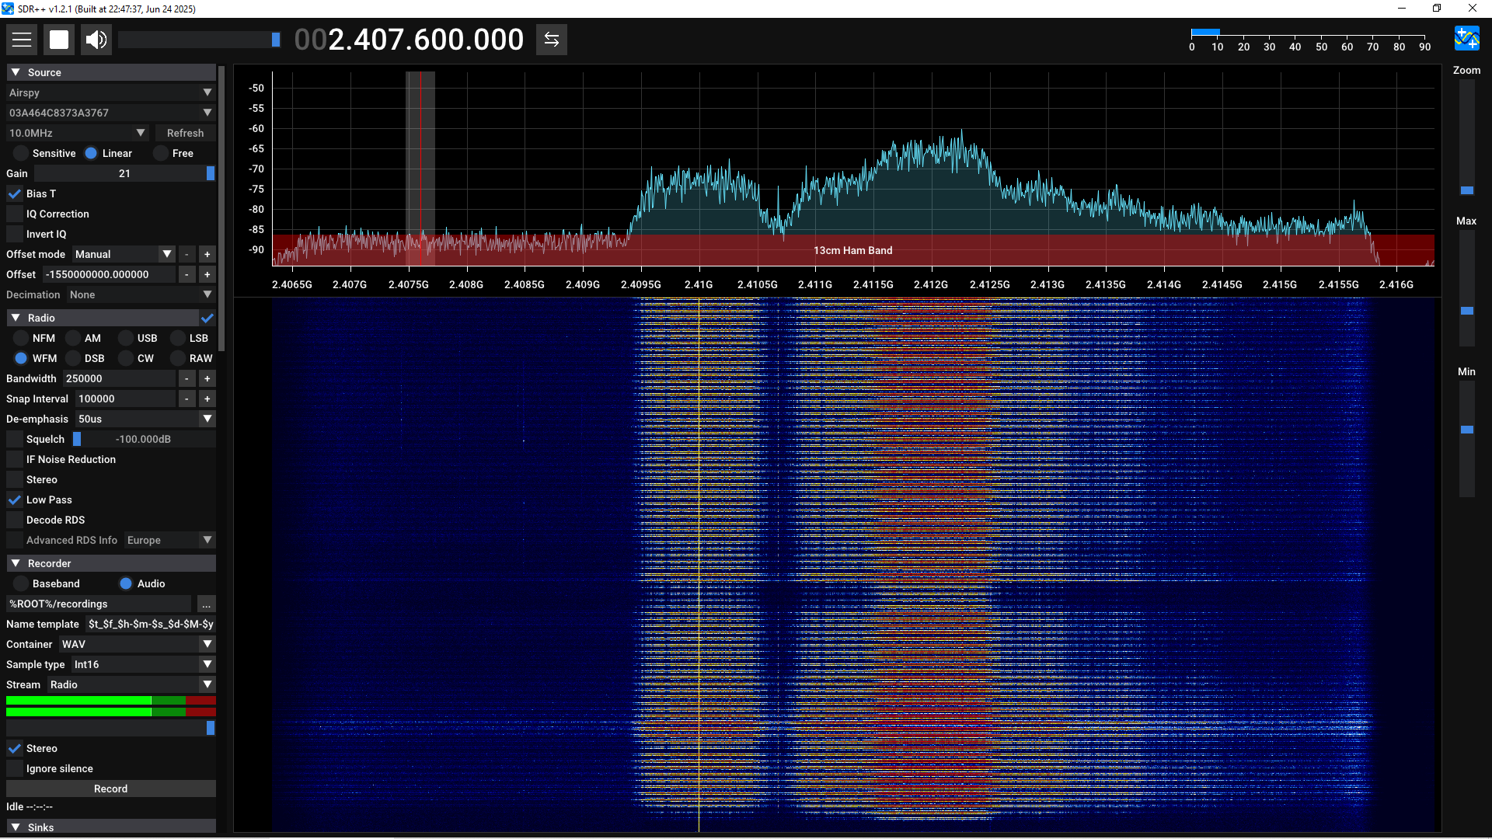The image size is (1492, 839).
Task: Adjust the recorder audio volume slider
Action: point(111,728)
